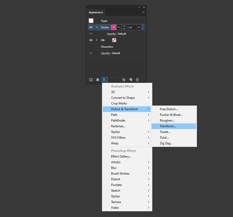Choose Rasterize... from the effects menu
Viewport: 233px width, 217px height.
127,126
